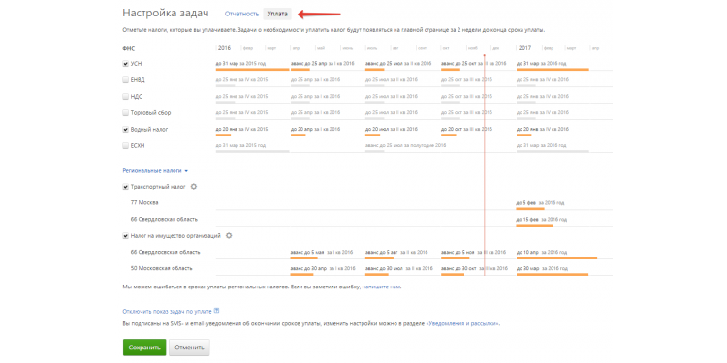727x363 pixels.
Task: Open the Уведомления и рассылки link
Action: tap(462, 323)
